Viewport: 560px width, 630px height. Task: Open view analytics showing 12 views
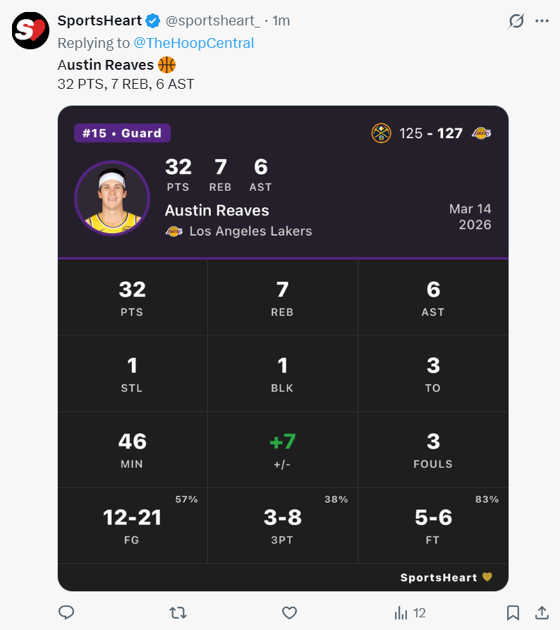410,612
